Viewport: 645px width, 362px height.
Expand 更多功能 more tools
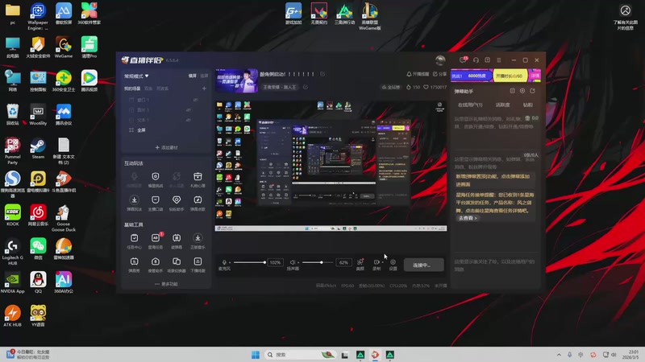pyautogui.click(x=166, y=284)
